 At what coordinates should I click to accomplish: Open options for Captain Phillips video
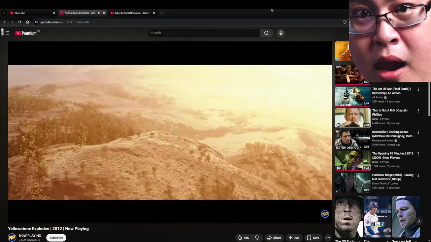click(x=418, y=111)
